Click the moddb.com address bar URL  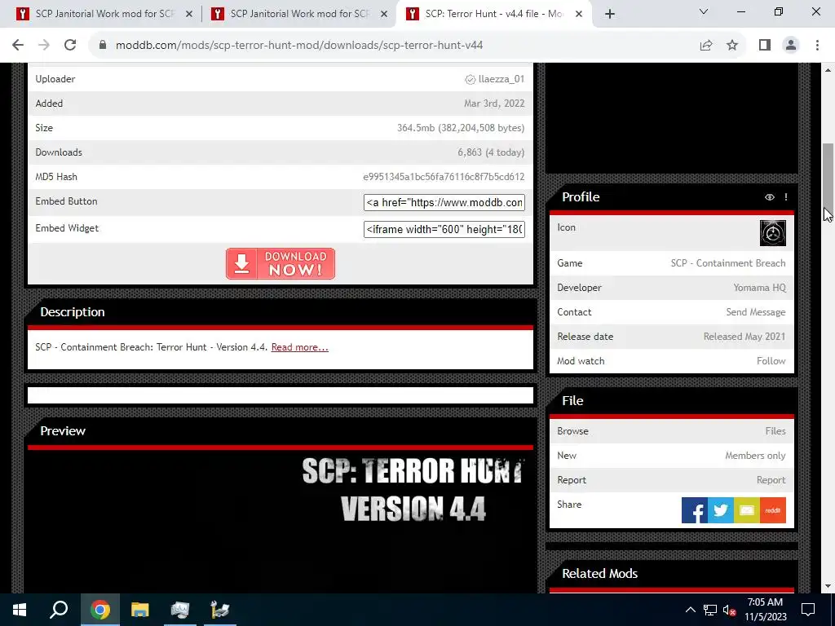coord(298,46)
